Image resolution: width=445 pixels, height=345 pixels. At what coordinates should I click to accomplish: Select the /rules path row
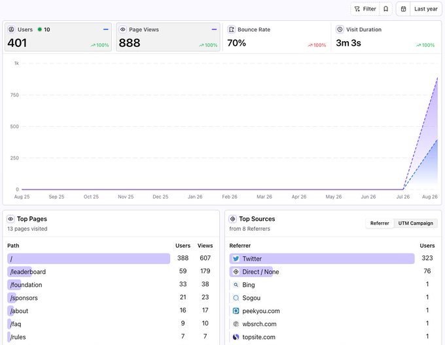pyautogui.click(x=110, y=337)
